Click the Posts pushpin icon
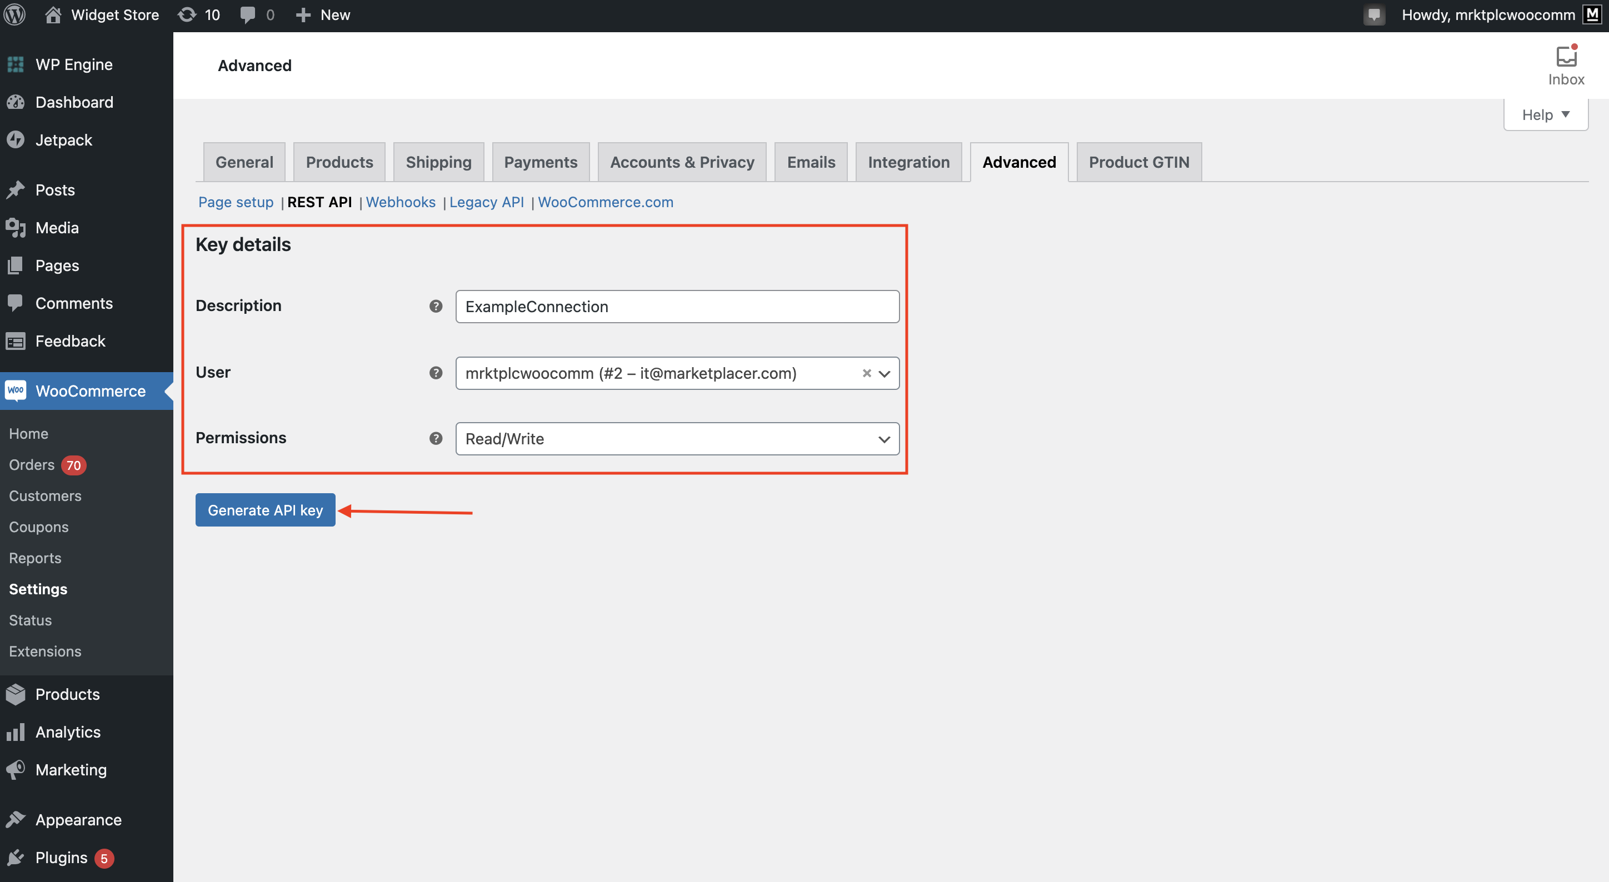1609x882 pixels. pyautogui.click(x=16, y=190)
